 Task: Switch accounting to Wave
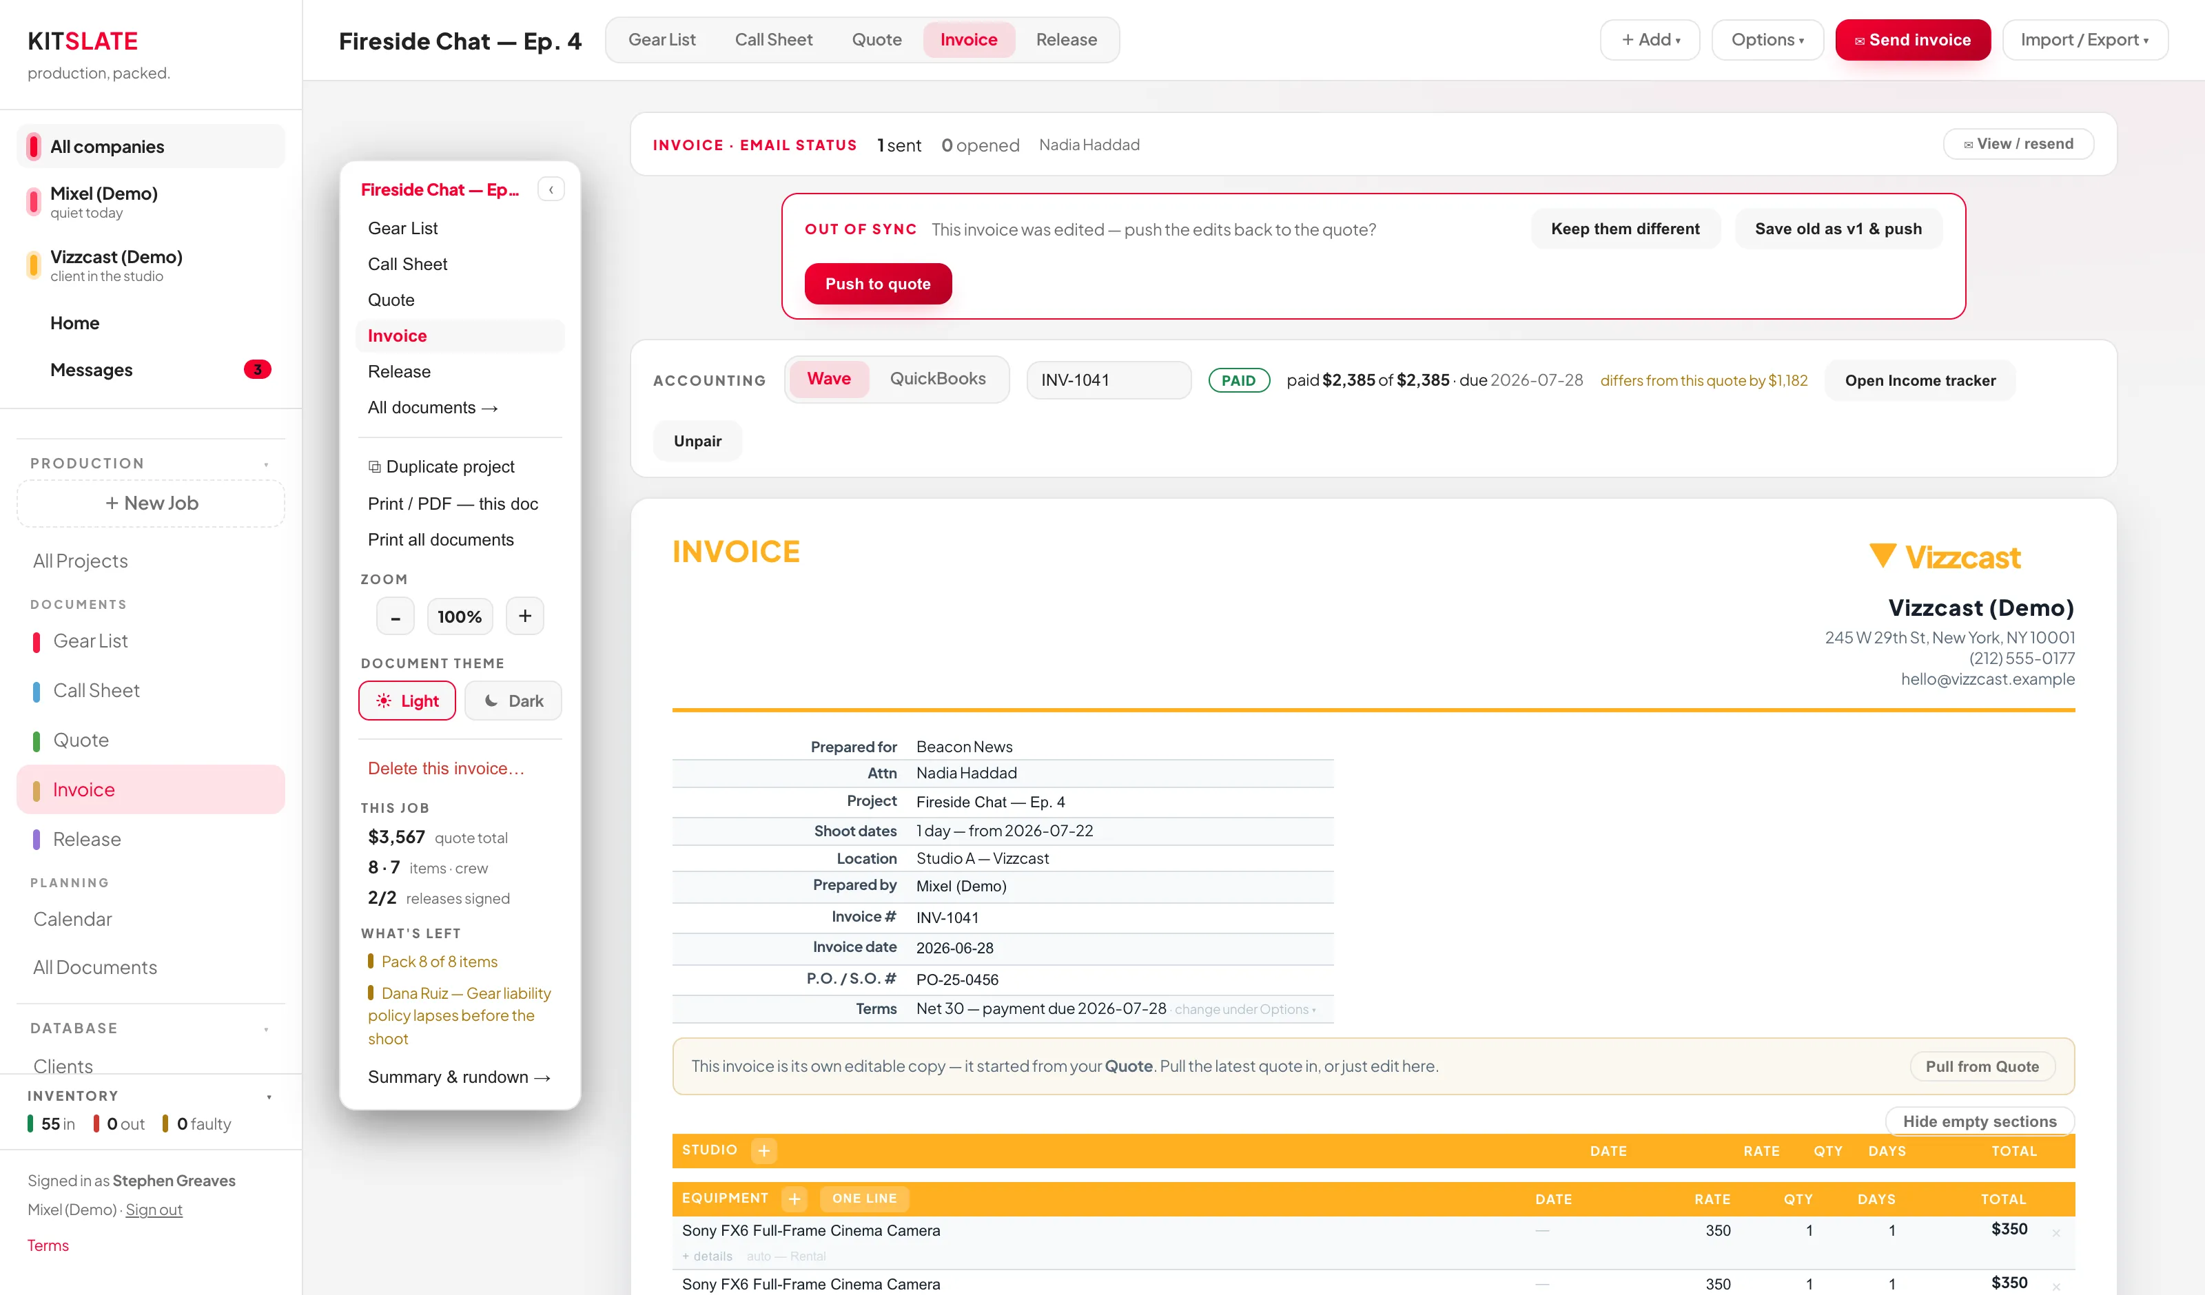[829, 379]
